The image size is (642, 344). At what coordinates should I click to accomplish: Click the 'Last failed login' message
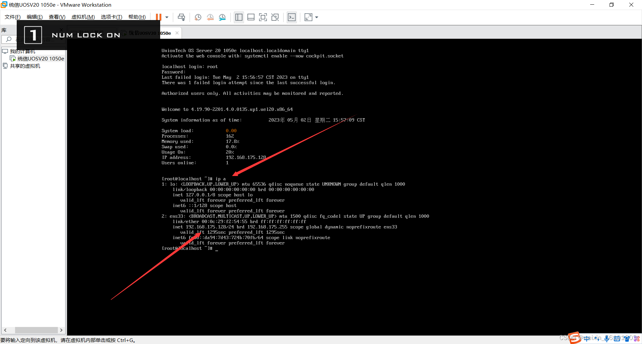click(x=235, y=77)
